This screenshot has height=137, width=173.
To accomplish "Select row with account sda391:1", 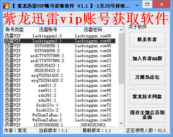I will [60, 100].
